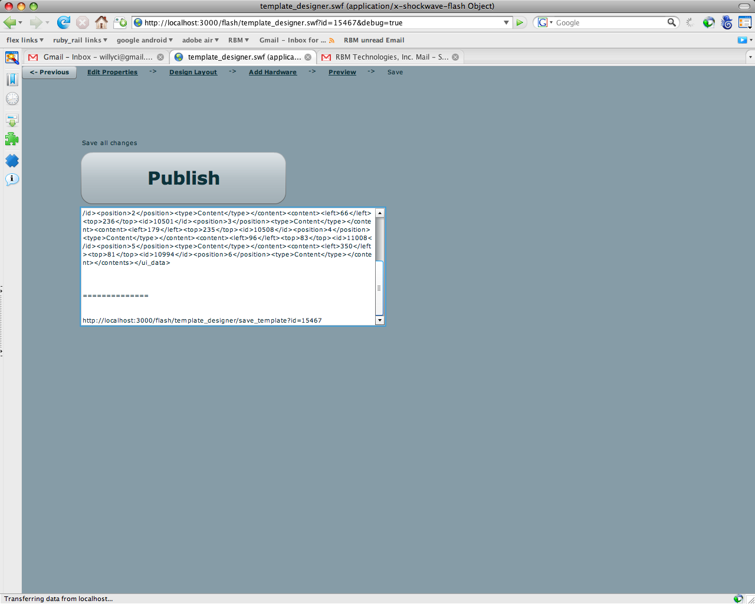Click the debug text area scrollbar down arrow
The width and height of the screenshot is (755, 604).
(x=380, y=320)
